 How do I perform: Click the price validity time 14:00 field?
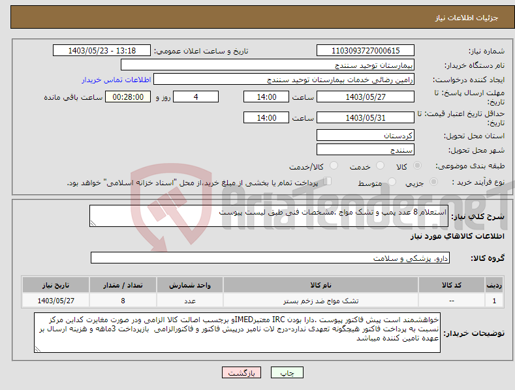266,117
